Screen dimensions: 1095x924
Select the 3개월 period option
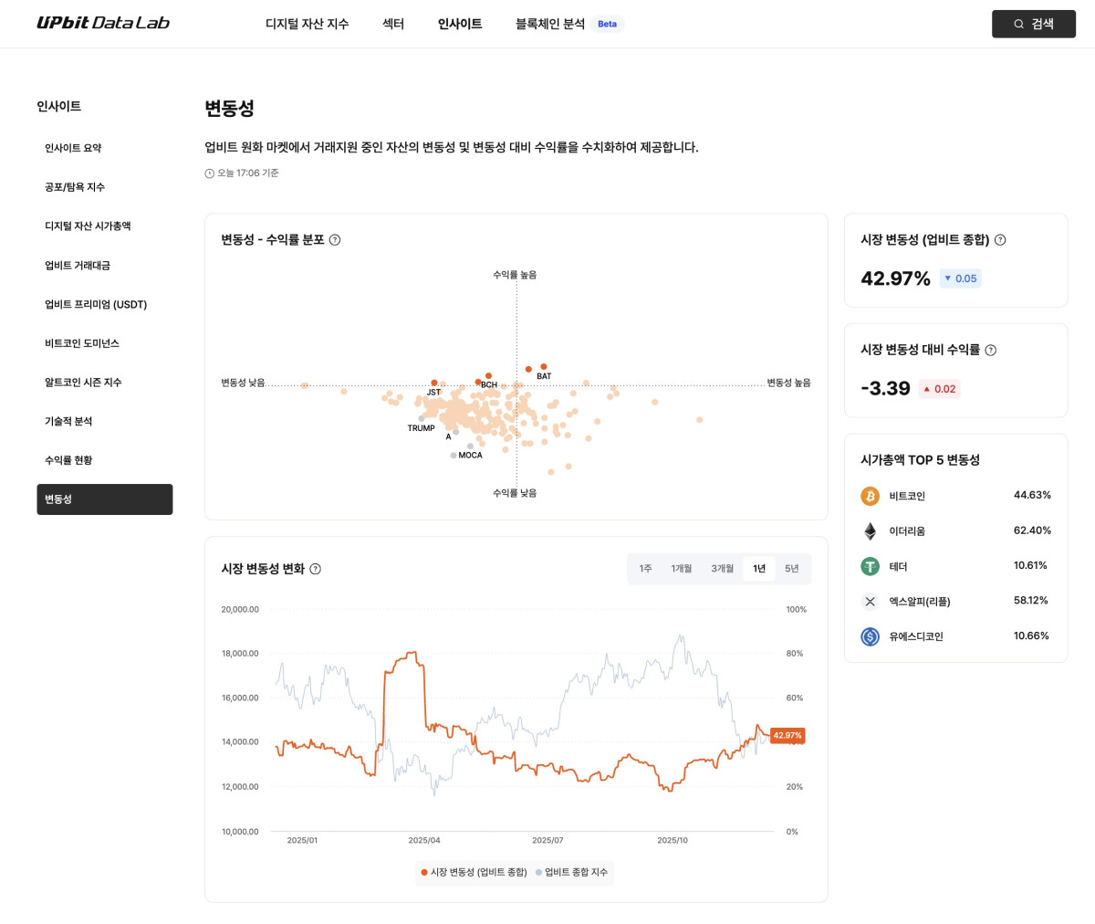click(x=722, y=568)
